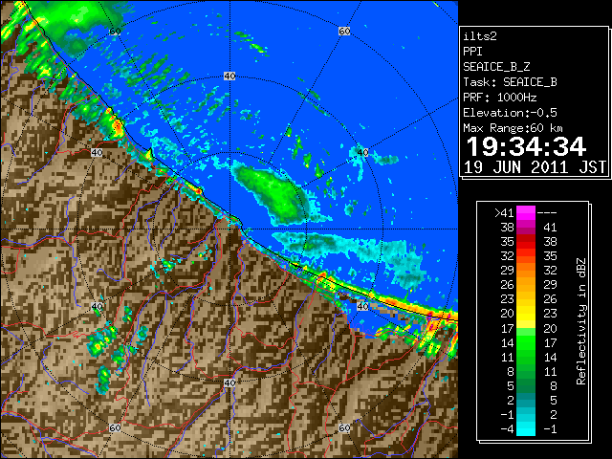Click the large '19:34:34' timestamp
This screenshot has width=612, height=459.
(x=526, y=146)
